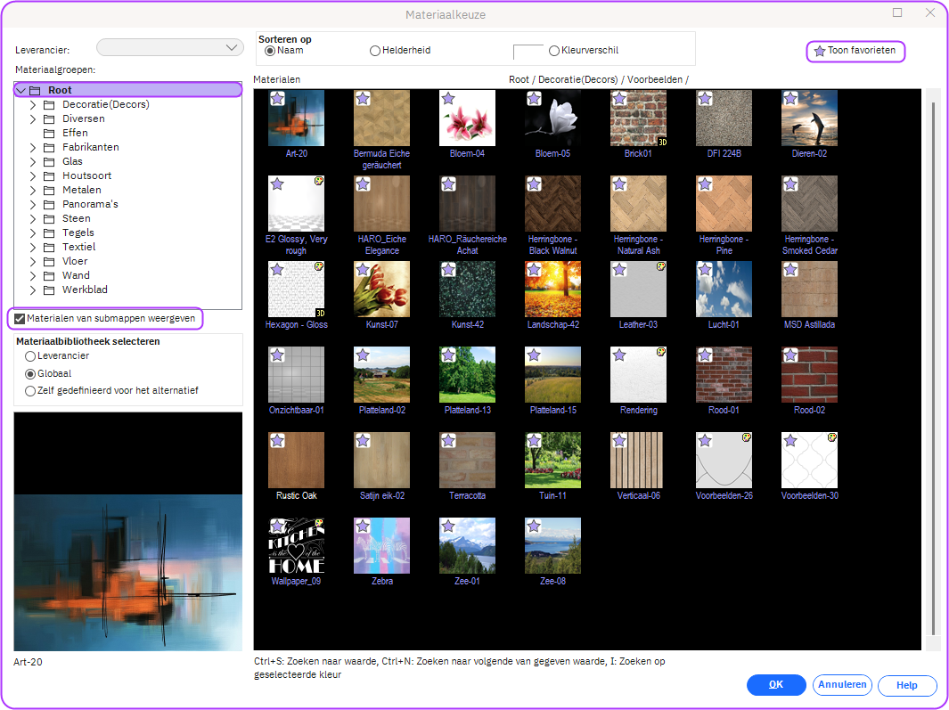Click the Annuleren button
The height and width of the screenshot is (710, 949).
pos(842,685)
